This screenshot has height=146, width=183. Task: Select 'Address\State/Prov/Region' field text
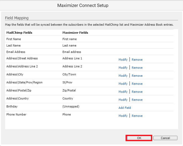[24, 82]
